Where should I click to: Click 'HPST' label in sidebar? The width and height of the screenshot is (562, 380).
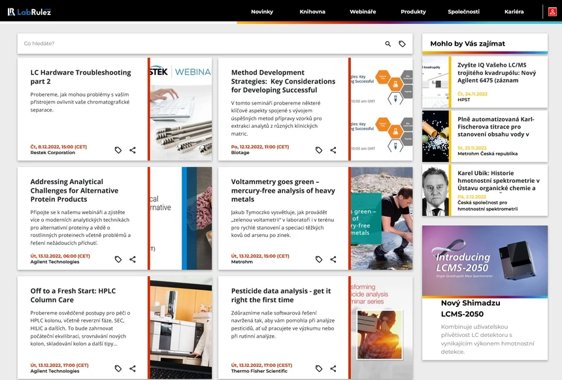(463, 99)
